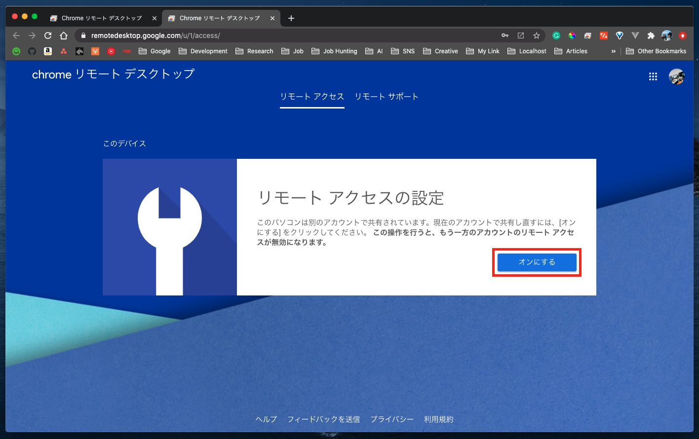Screen dimensions: 699x439
Task: Open the Extensions puzzle menu
Action: (x=651, y=36)
